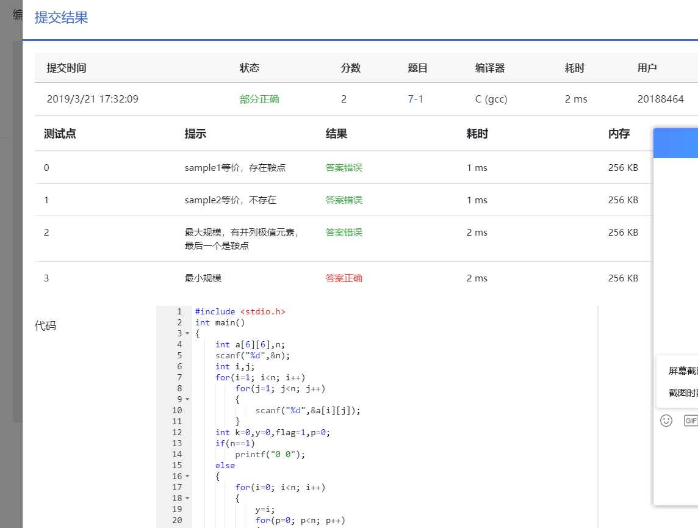This screenshot has height=528, width=698.
Task: Collapse code fold arrow at line 16
Action: [187, 476]
